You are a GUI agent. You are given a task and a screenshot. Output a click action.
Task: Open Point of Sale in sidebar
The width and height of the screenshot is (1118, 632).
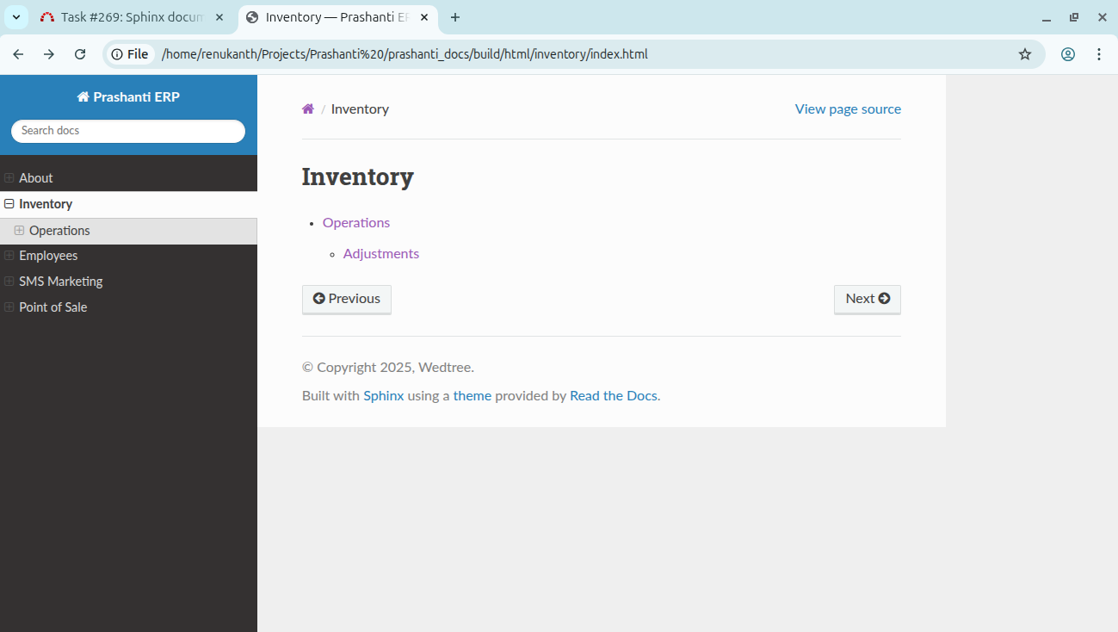coord(53,307)
